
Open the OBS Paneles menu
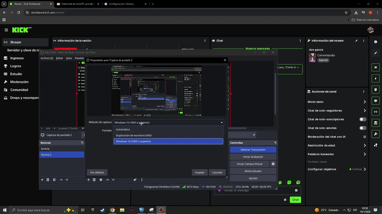(79, 58)
